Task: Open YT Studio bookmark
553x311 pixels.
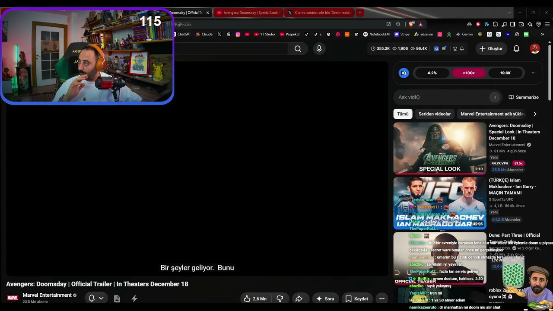Action: coord(264,34)
